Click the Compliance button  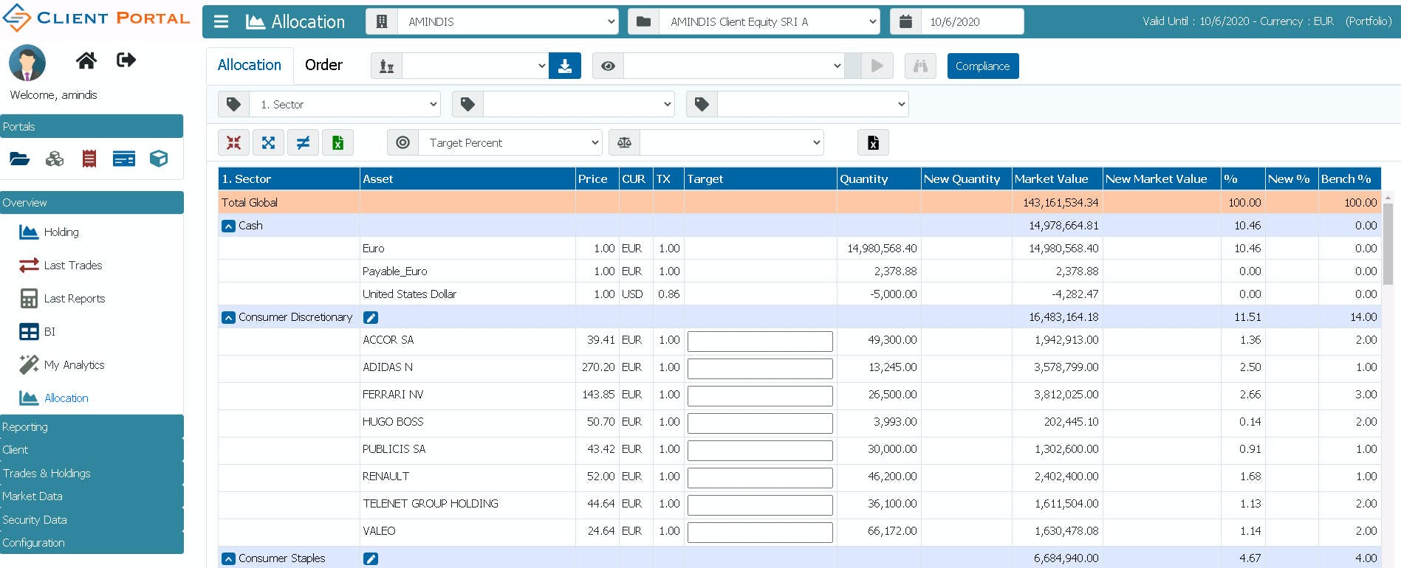click(982, 66)
